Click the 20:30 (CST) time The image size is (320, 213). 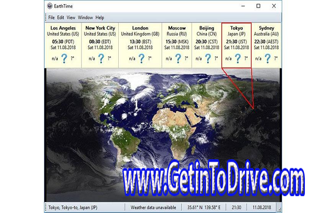click(x=207, y=42)
